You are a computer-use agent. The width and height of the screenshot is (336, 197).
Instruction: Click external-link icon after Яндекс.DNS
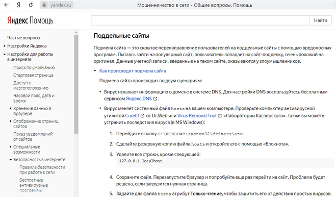155,98
